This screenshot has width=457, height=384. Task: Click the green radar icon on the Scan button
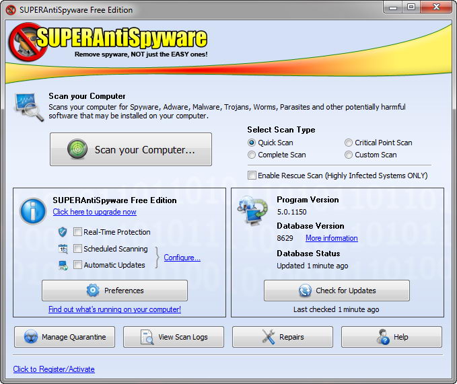tap(77, 149)
